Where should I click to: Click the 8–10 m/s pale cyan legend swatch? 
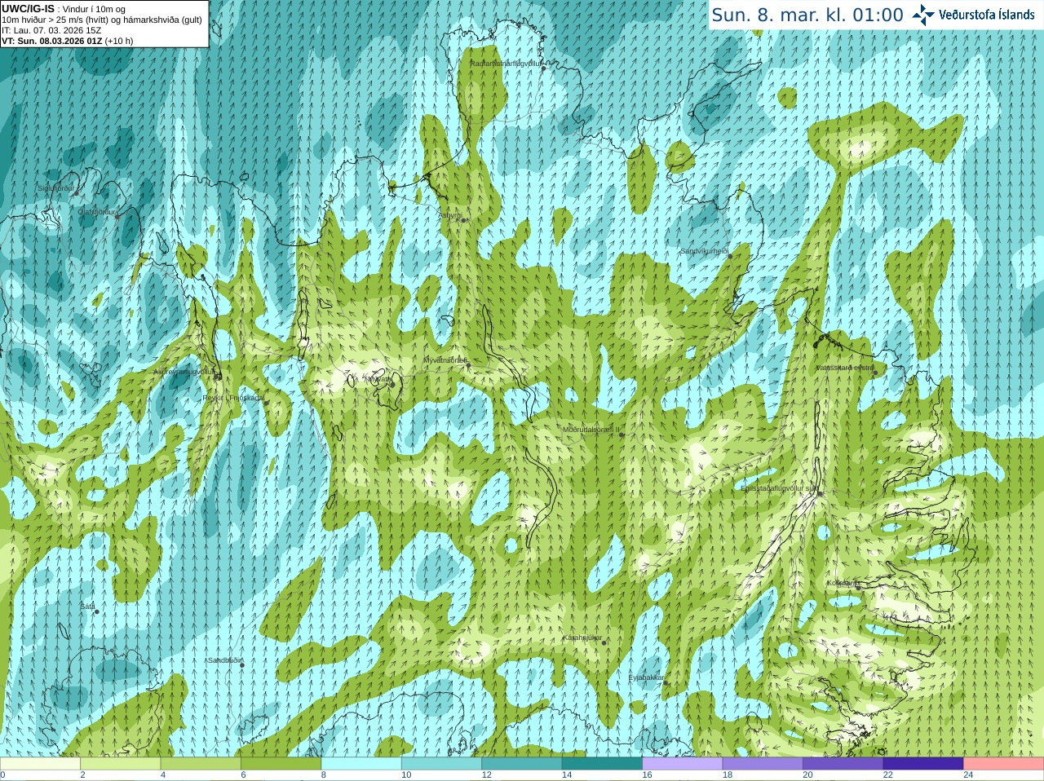pyautogui.click(x=361, y=763)
